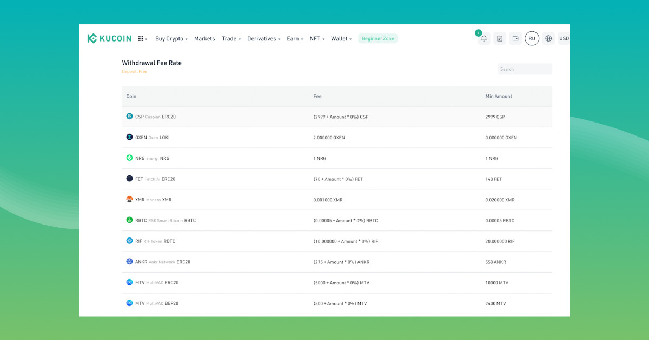Click the Energi NRG coin icon
This screenshot has height=340, width=649.
point(129,158)
